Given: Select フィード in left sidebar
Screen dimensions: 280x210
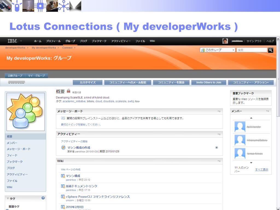Looking at the screenshot, I should click(x=12, y=155).
